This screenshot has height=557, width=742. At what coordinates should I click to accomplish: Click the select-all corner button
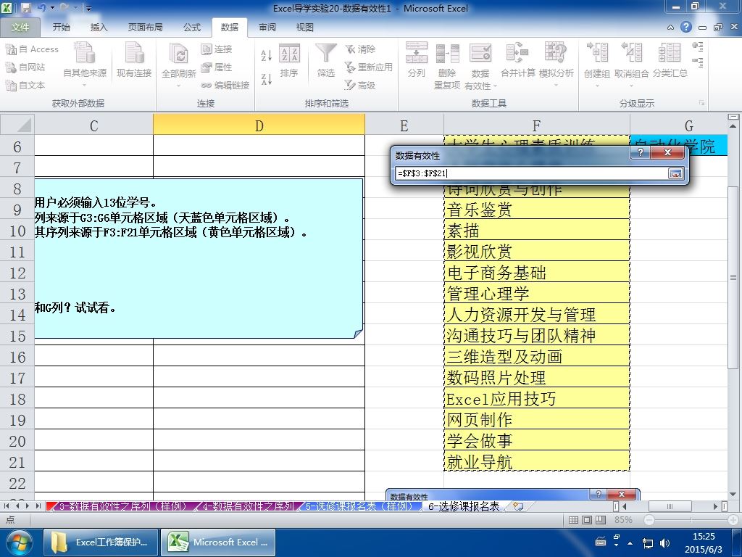coord(17,125)
